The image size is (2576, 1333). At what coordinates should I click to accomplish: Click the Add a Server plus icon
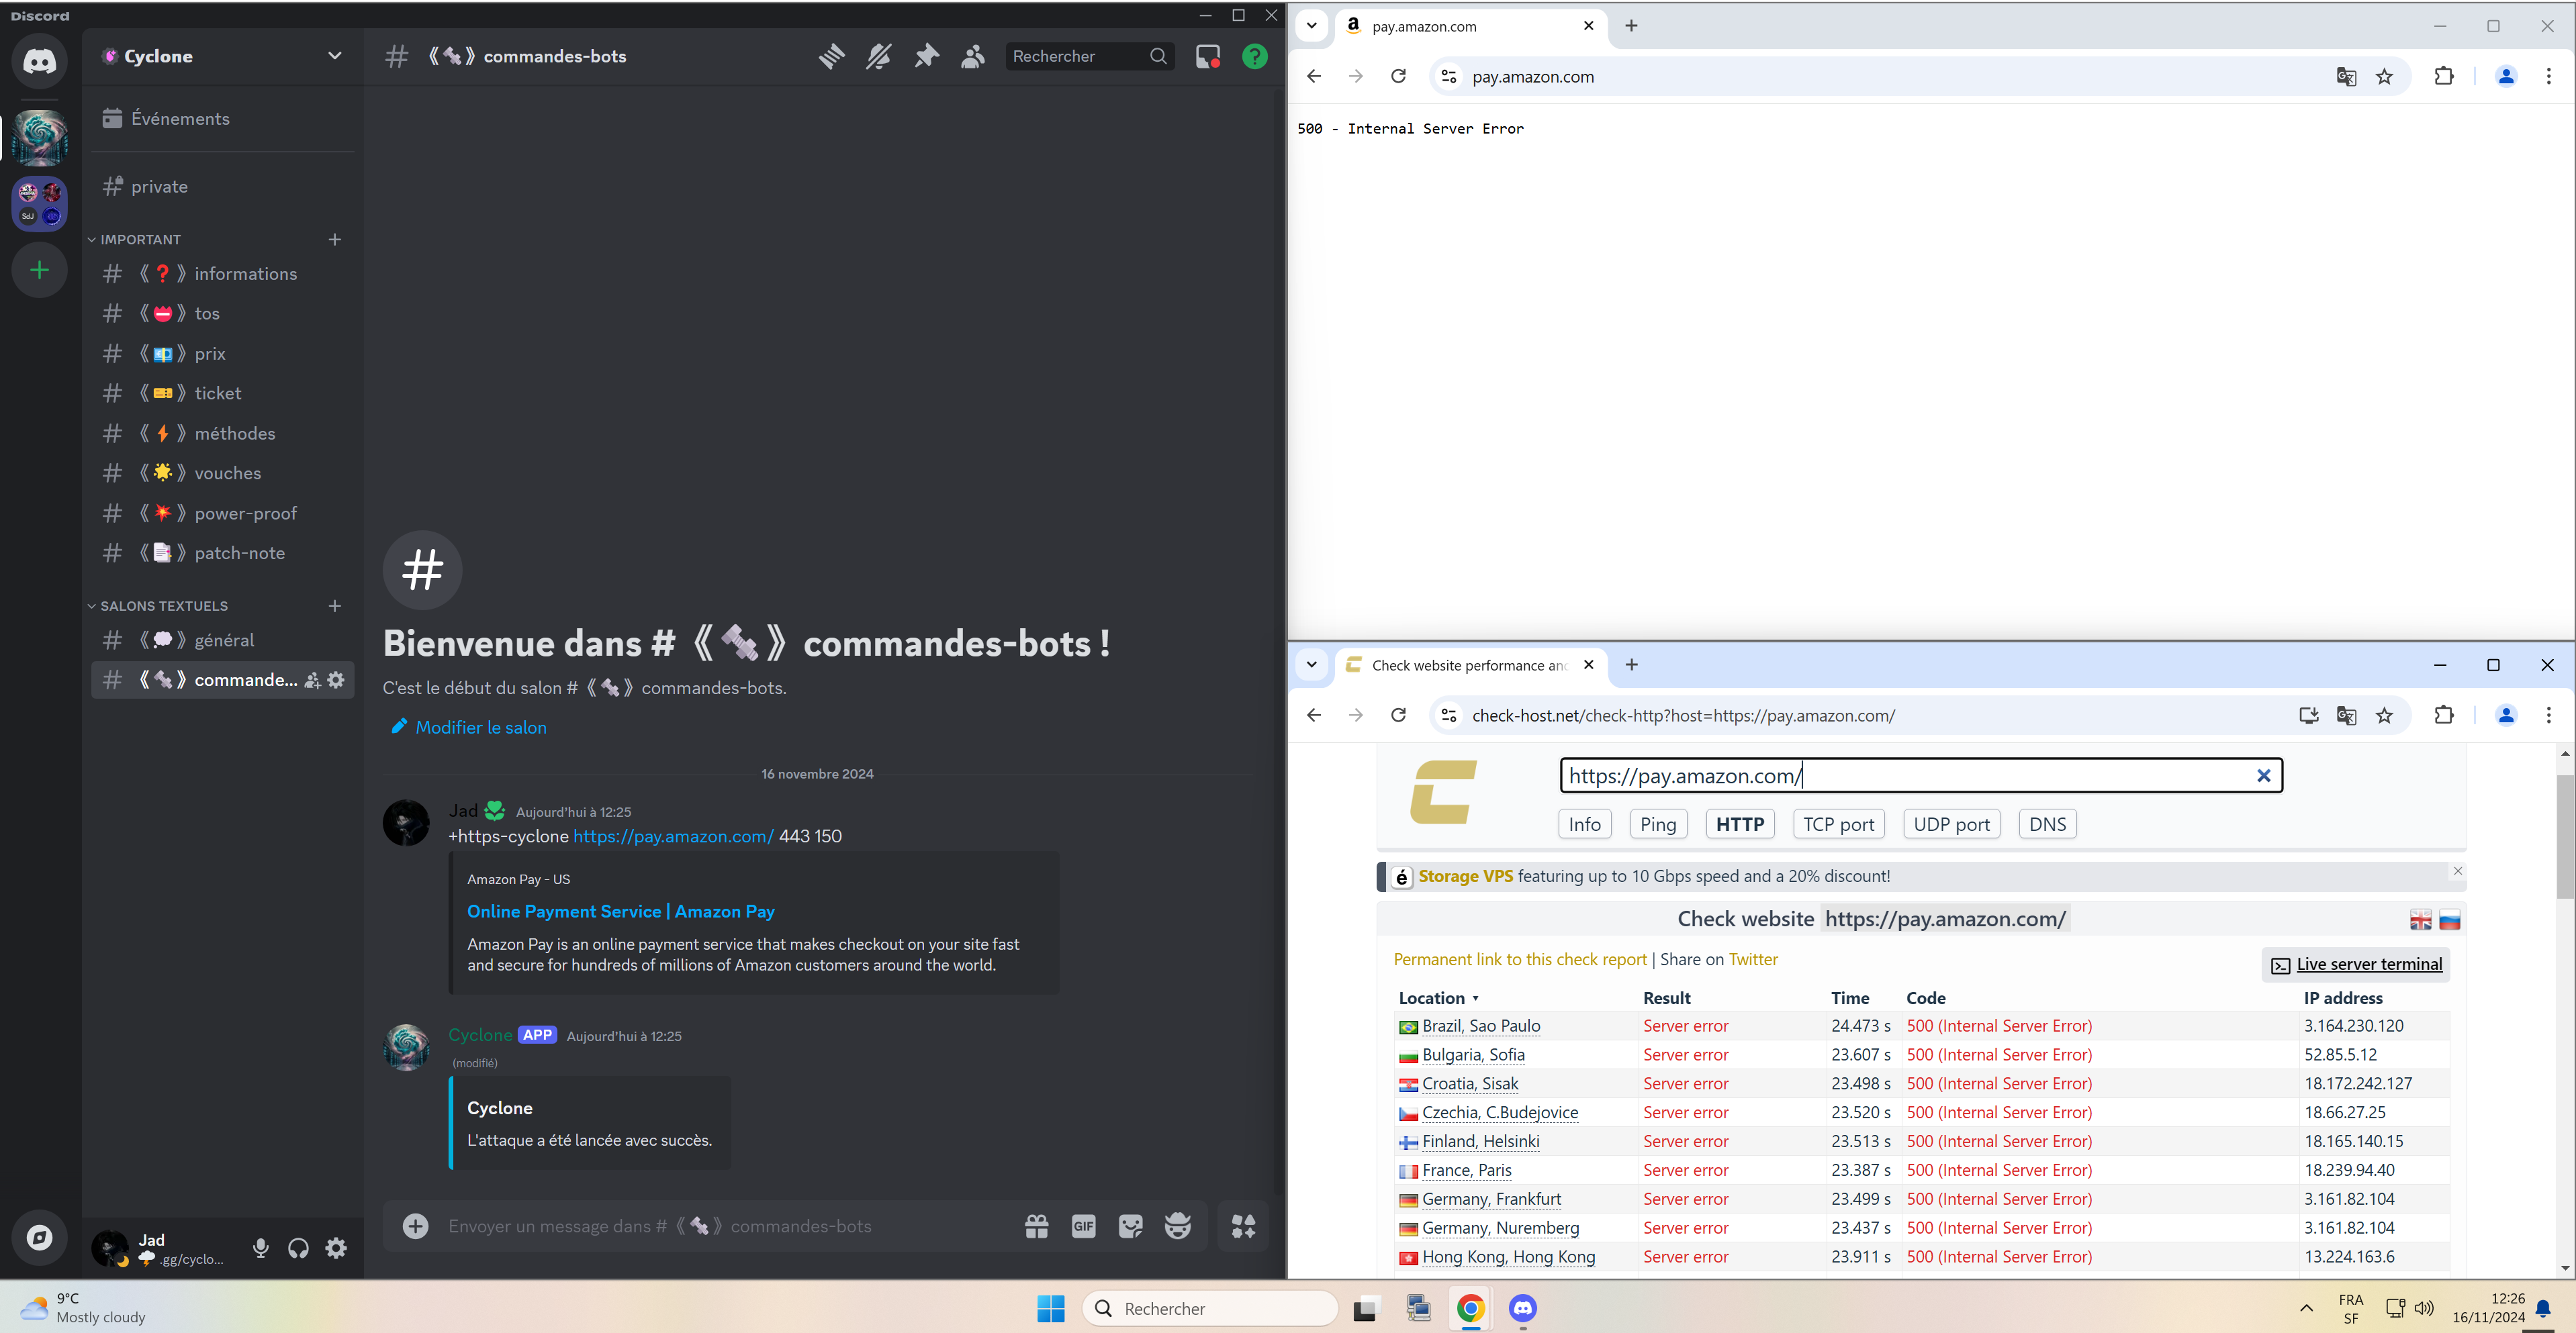coord(40,270)
